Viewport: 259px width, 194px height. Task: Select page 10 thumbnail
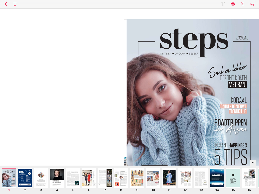click(153, 178)
